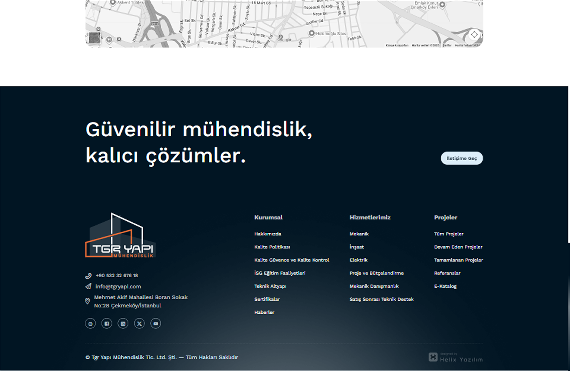Image resolution: width=570 pixels, height=371 pixels.
Task: Open the YouTube social icon
Action: tap(156, 323)
